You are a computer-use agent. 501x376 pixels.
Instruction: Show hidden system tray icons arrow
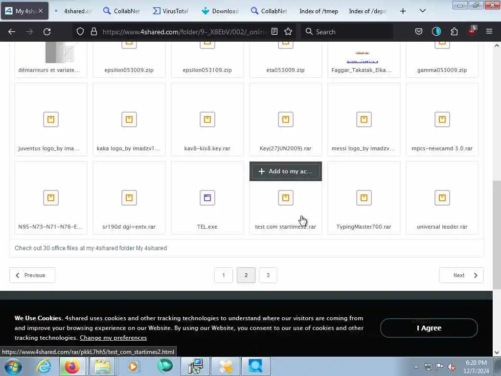click(x=416, y=367)
